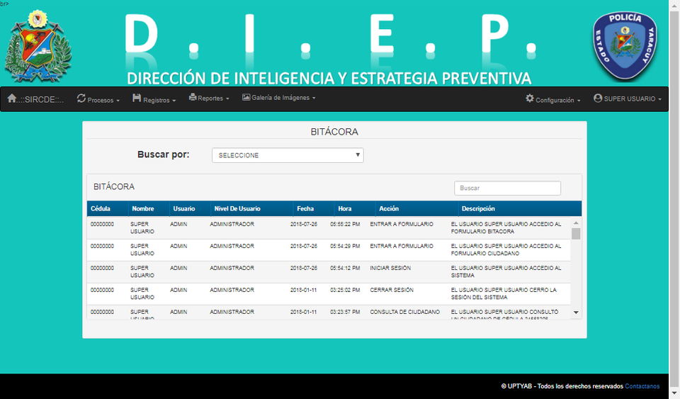
Task: Click the Reportes printer icon
Action: [193, 97]
